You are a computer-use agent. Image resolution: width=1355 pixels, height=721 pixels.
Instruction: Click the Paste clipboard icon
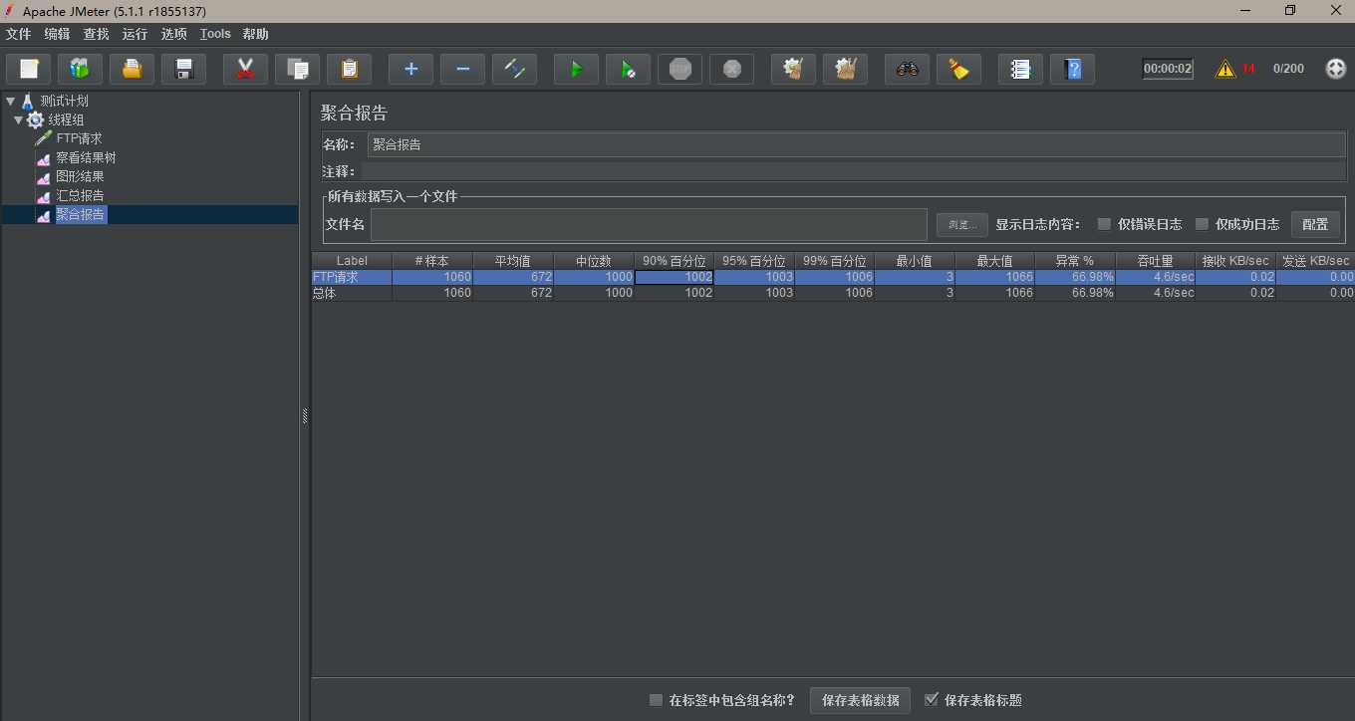point(349,69)
